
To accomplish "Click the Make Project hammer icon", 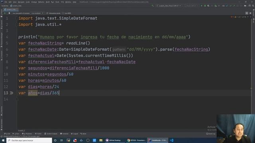I will [x=153, y=6].
